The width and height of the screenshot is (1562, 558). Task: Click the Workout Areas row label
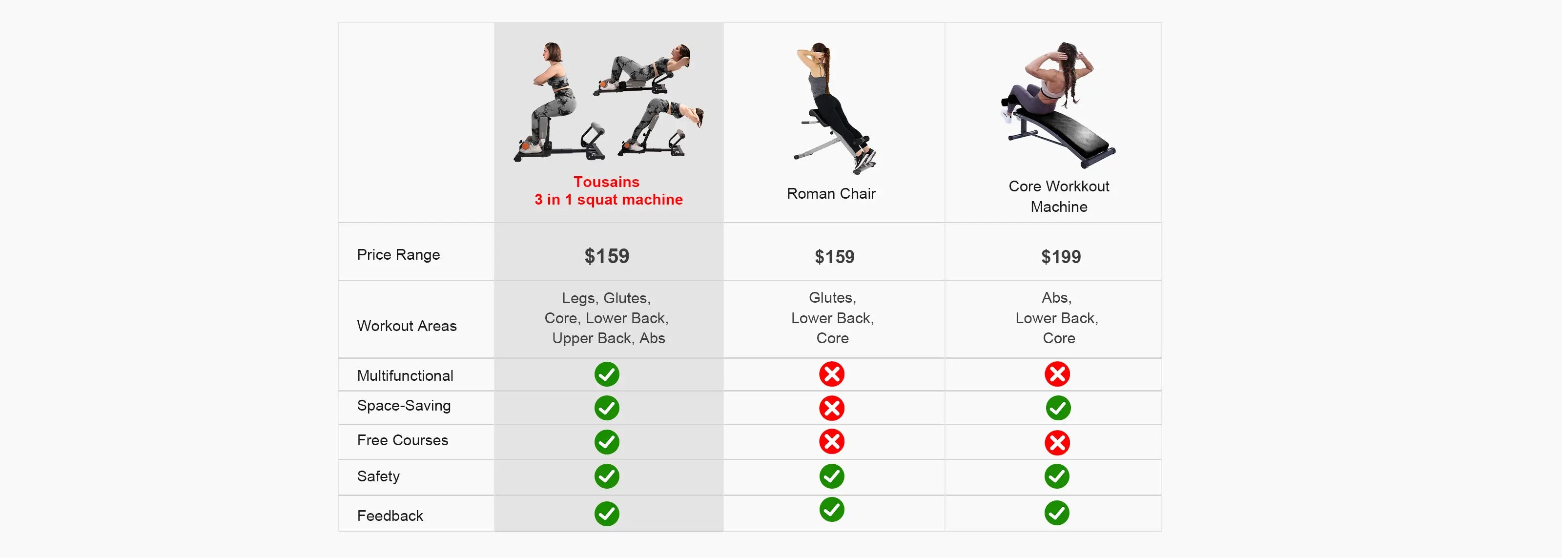click(x=406, y=326)
